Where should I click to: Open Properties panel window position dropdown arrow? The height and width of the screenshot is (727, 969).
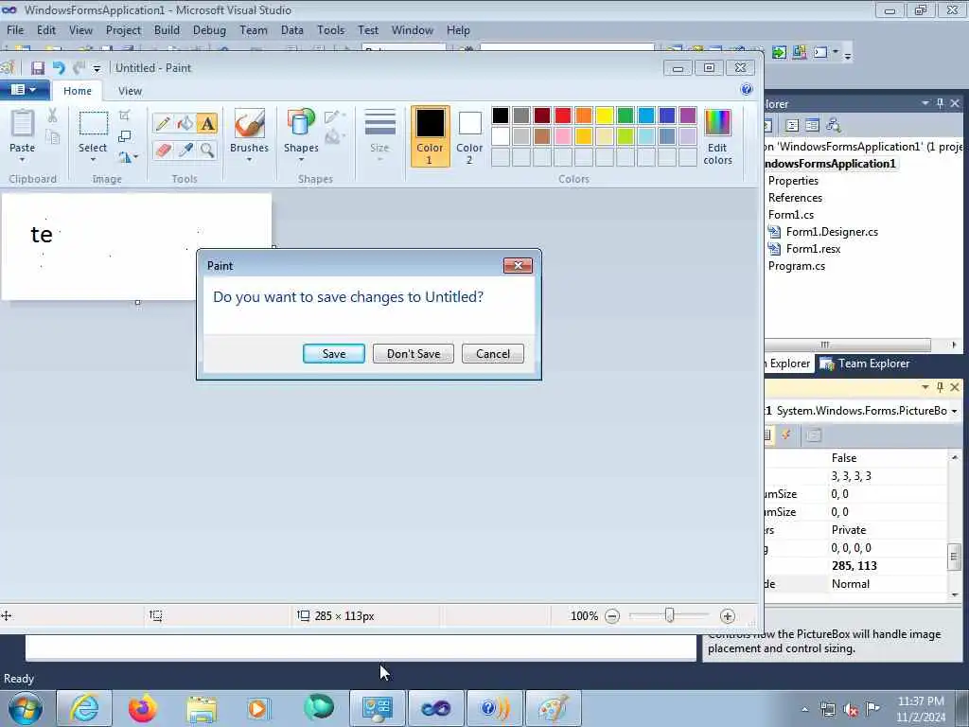925,387
